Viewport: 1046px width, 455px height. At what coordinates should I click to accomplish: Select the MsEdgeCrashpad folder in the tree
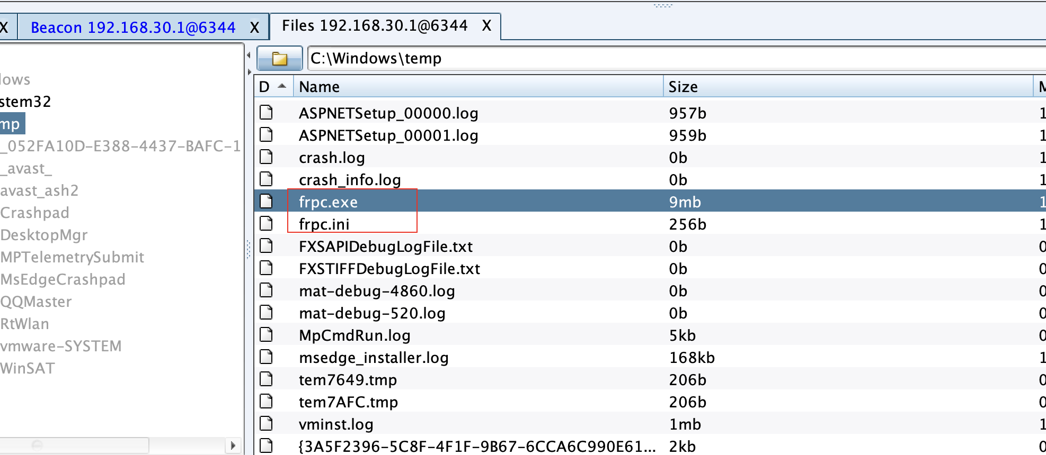click(63, 279)
